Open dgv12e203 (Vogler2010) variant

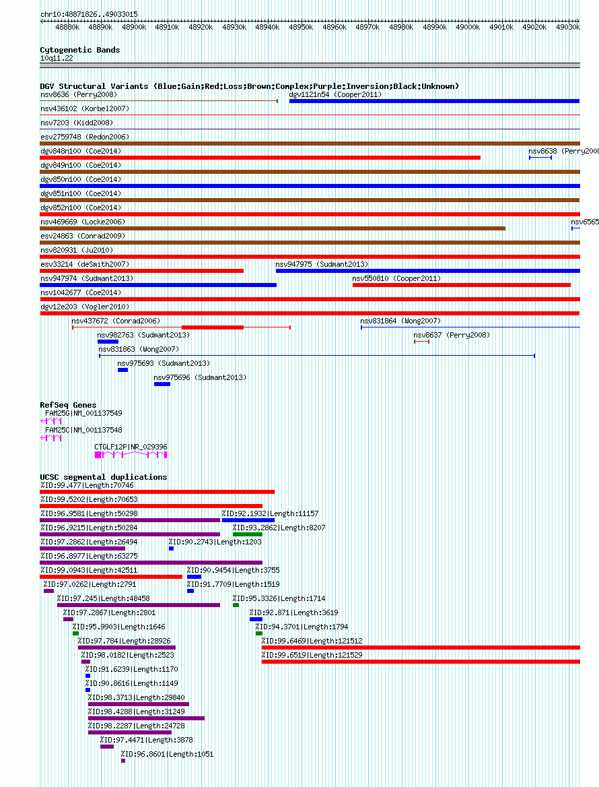click(x=85, y=306)
